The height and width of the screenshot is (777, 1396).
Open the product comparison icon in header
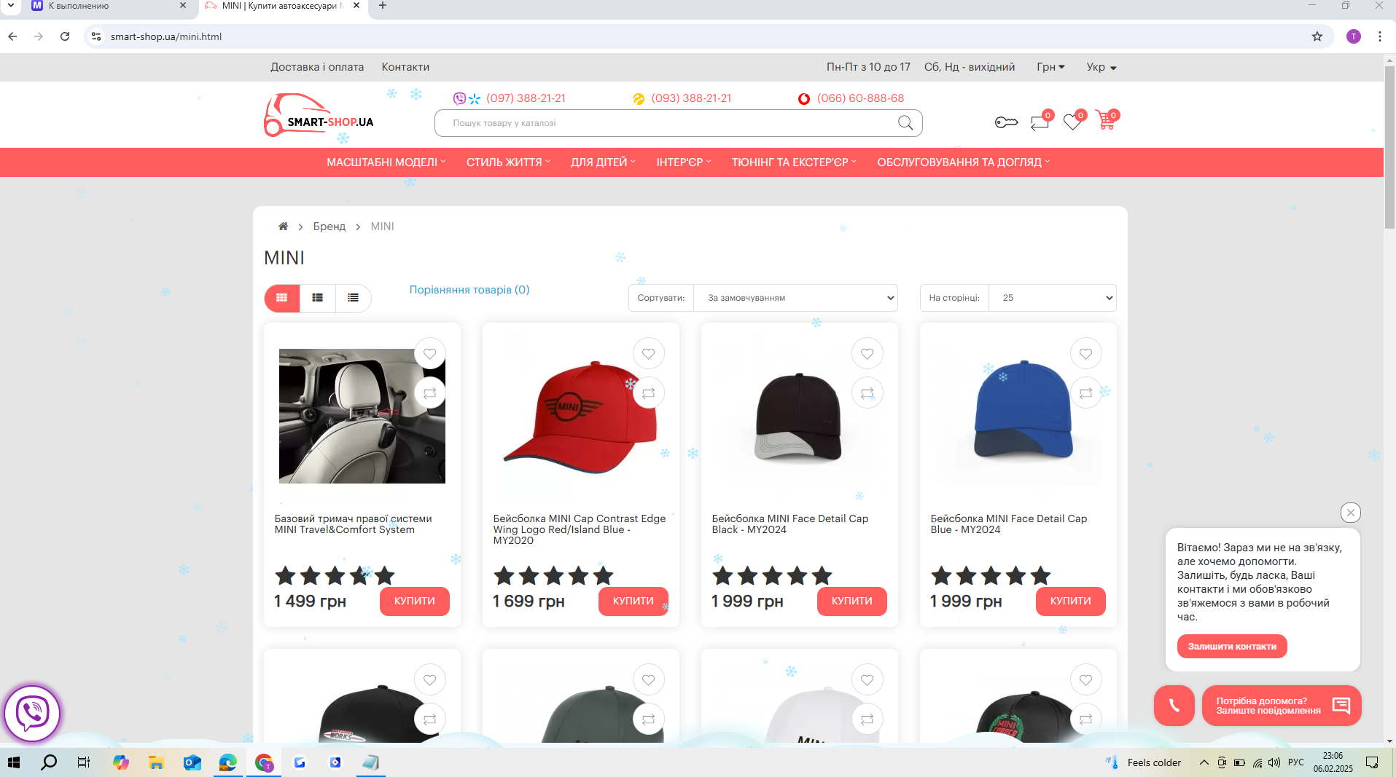(x=1040, y=122)
